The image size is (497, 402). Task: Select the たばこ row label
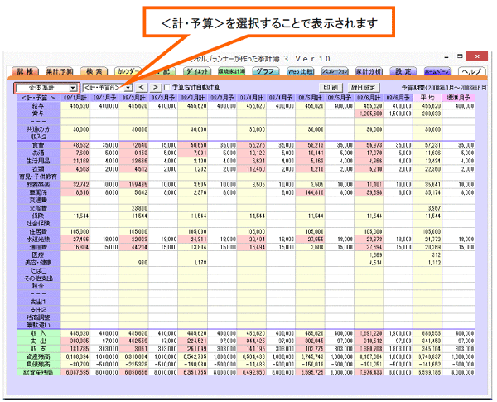(x=38, y=270)
